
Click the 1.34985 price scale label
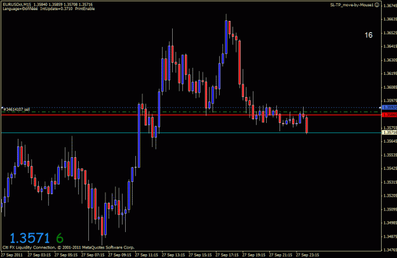390,223
